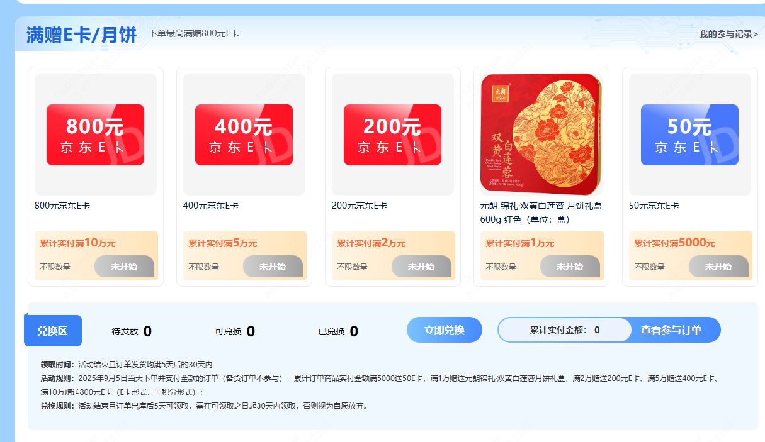
Task: Click 未开始 button under 50元 E卡
Action: [718, 267]
